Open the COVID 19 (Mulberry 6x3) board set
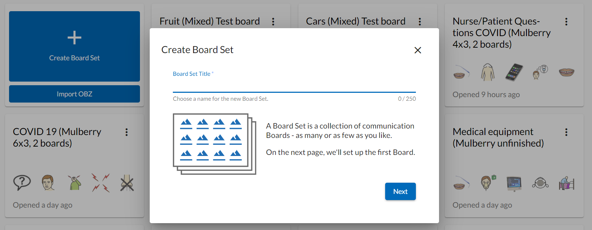The height and width of the screenshot is (230, 592). point(57,138)
